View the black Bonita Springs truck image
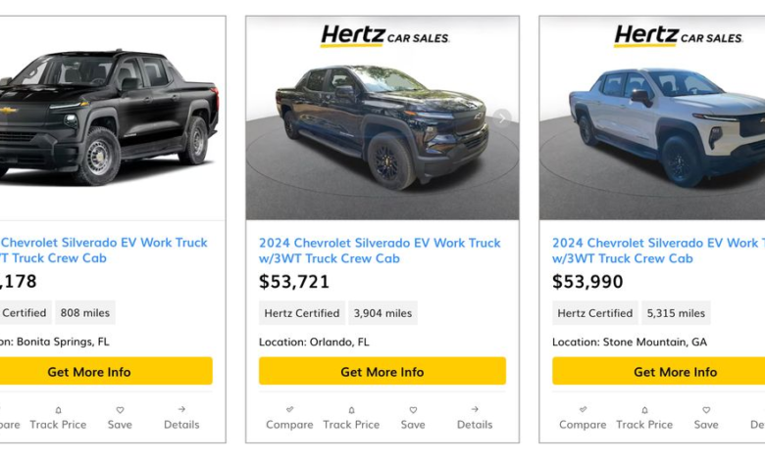 pyautogui.click(x=108, y=116)
